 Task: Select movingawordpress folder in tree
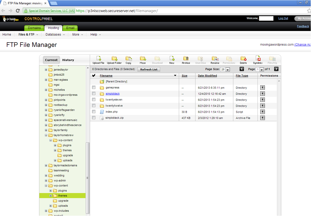click(66, 95)
